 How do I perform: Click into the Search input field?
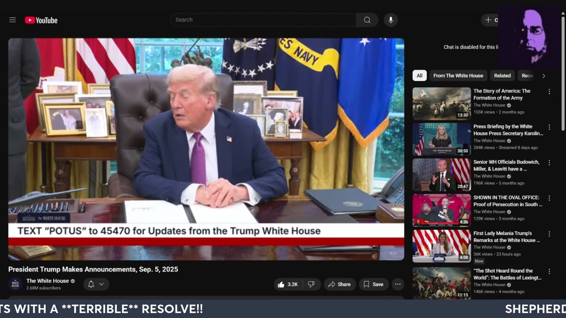pos(263,20)
